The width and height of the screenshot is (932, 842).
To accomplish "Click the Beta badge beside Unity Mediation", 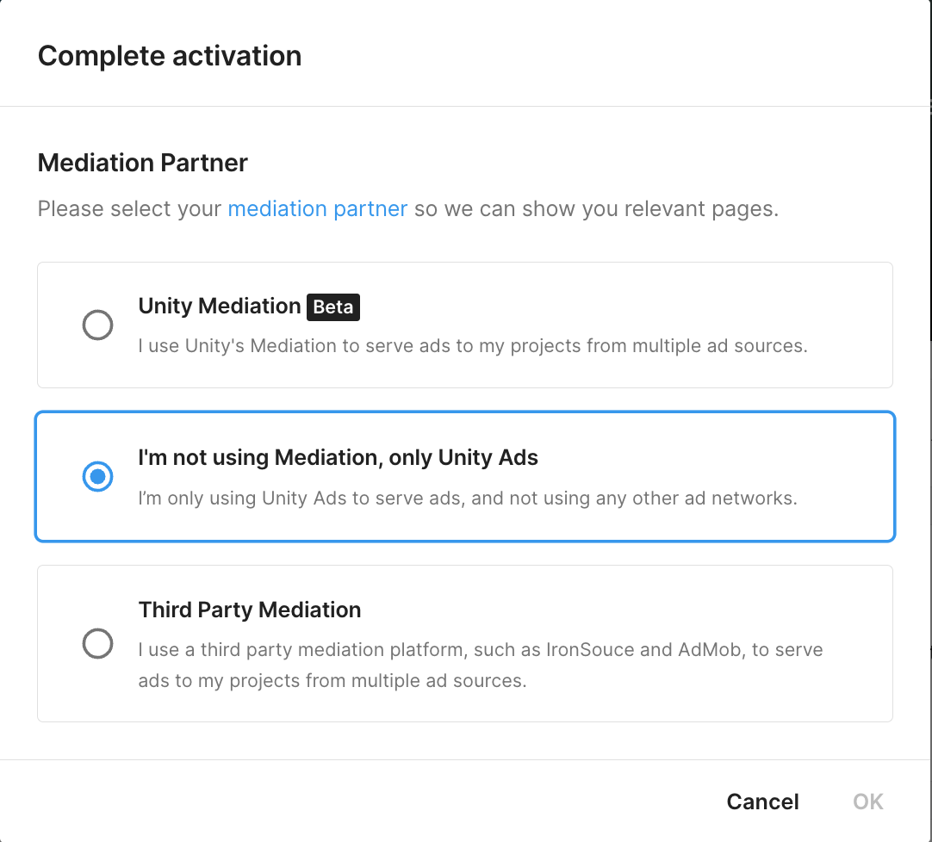I will pos(333,306).
